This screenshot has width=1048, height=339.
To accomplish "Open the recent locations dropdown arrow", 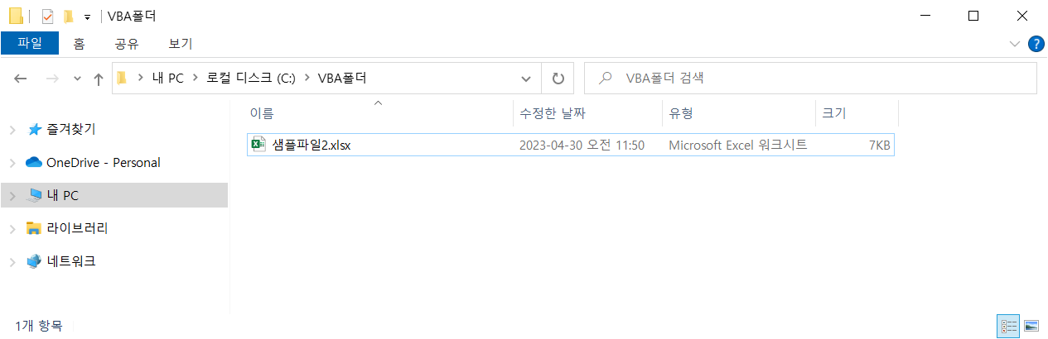I will [77, 79].
